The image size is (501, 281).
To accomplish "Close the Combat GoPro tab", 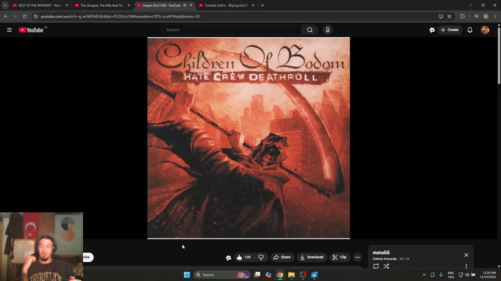I will point(253,5).
